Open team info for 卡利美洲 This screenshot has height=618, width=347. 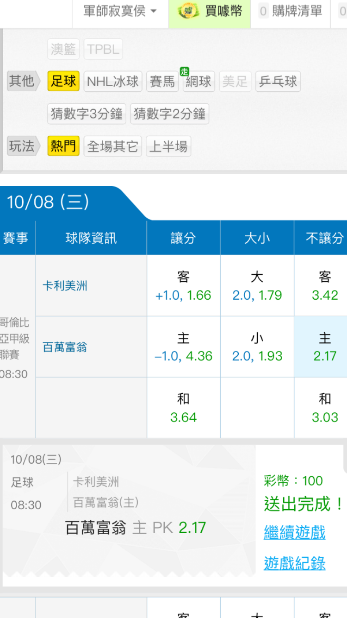[x=65, y=286]
